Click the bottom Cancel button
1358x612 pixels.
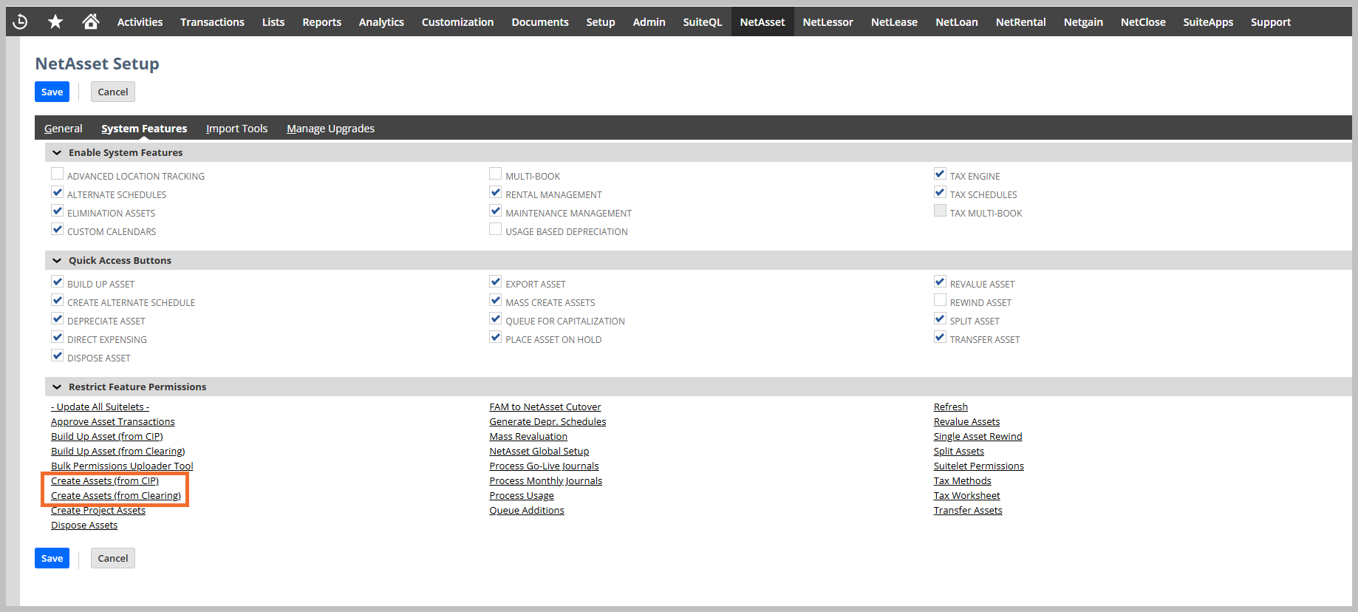(x=113, y=558)
